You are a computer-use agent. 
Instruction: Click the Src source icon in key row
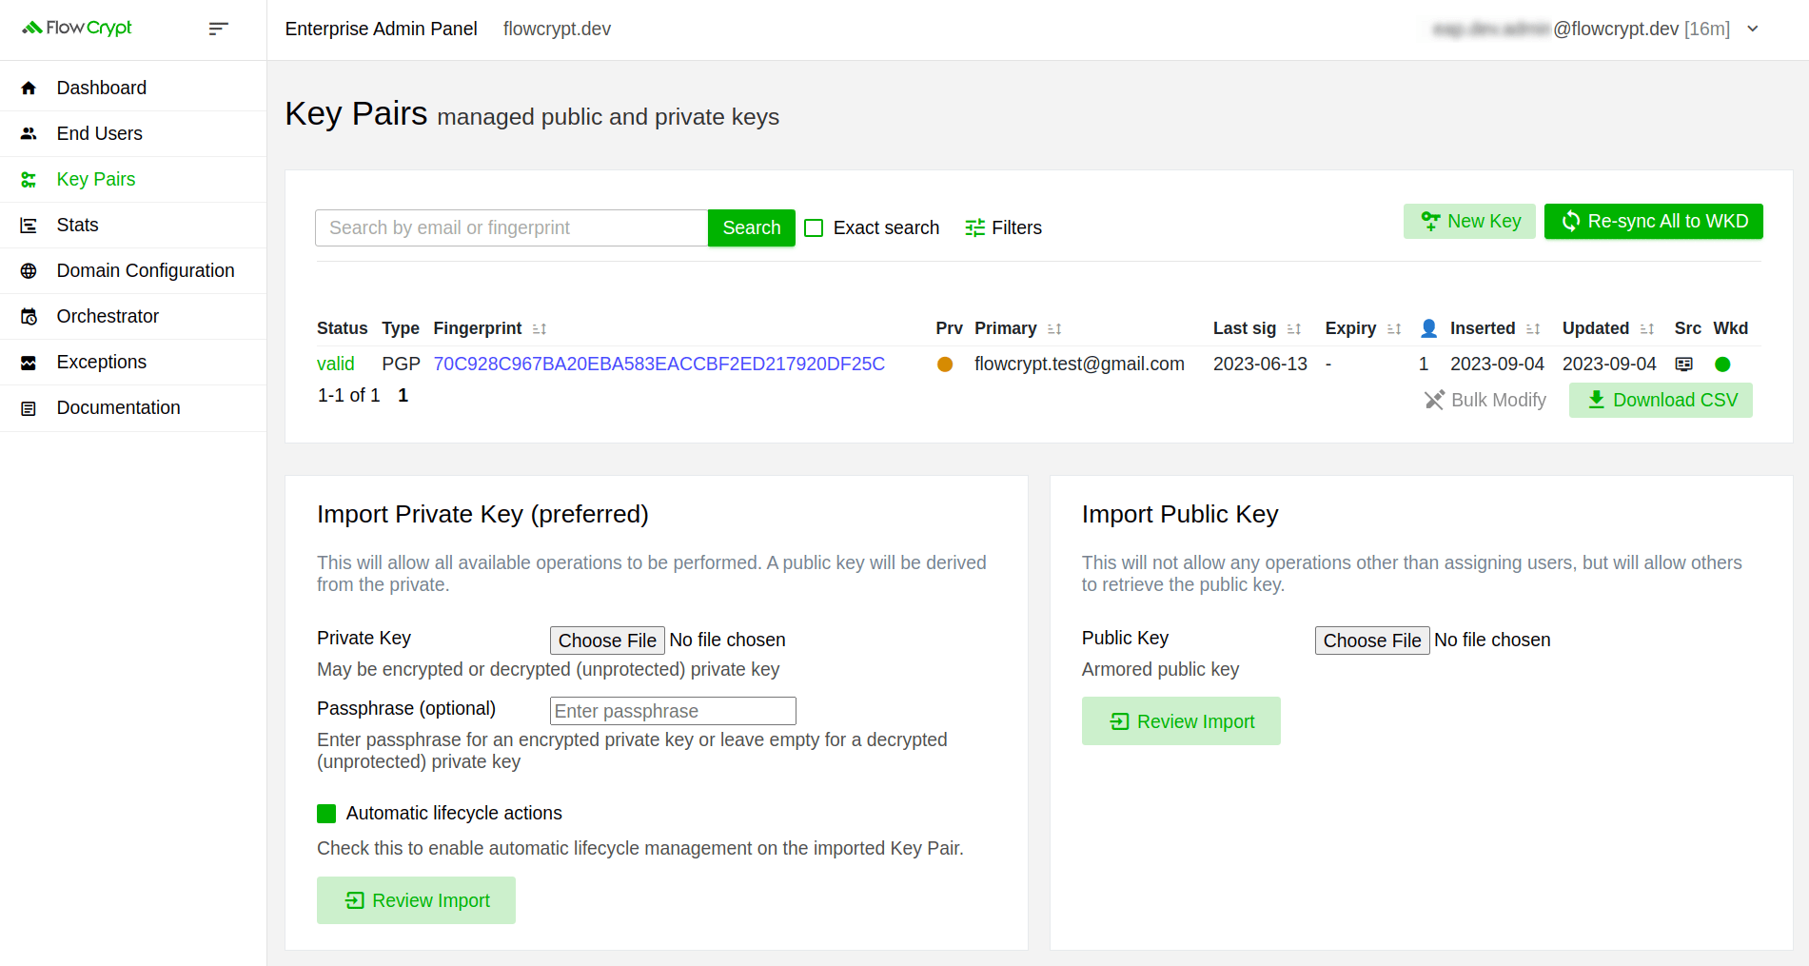(x=1684, y=364)
